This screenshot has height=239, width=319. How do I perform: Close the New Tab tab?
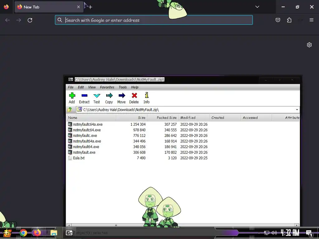click(78, 7)
